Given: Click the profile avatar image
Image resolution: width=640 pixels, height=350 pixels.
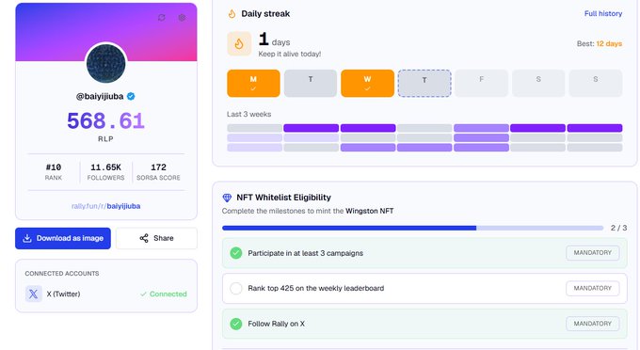Looking at the screenshot, I should tap(106, 64).
